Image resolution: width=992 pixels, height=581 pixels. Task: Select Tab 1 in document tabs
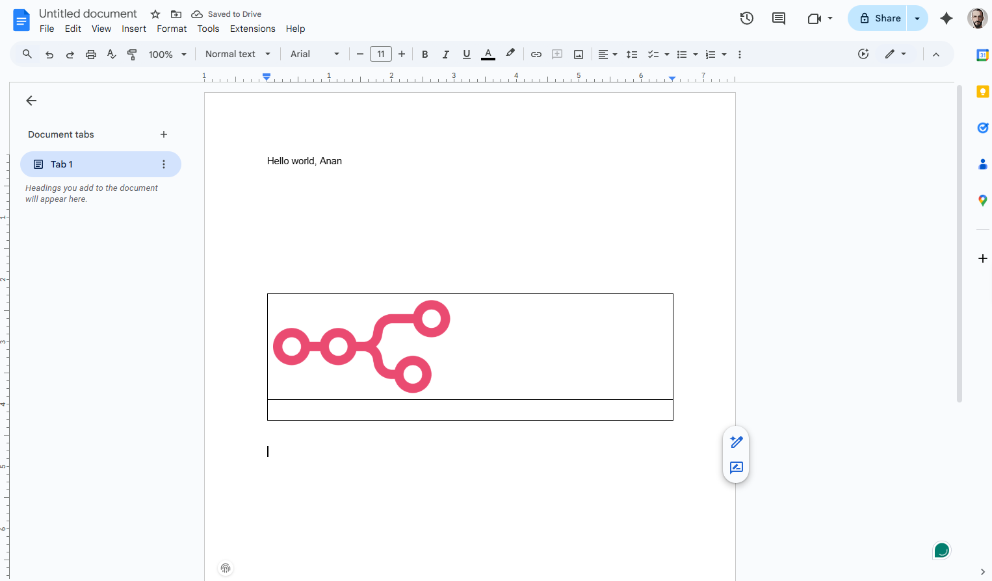point(101,164)
